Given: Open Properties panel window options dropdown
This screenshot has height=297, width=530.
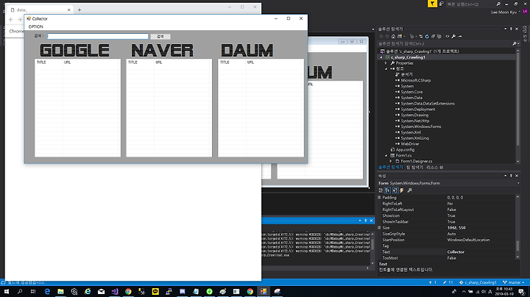Looking at the screenshot, I should point(505,176).
